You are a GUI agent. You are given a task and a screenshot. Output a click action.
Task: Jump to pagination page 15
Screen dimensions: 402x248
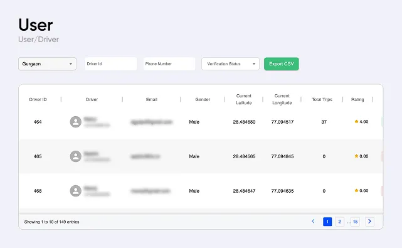[356, 222]
